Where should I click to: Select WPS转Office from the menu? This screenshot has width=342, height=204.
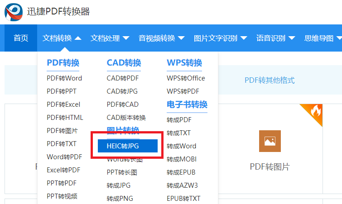(x=186, y=78)
